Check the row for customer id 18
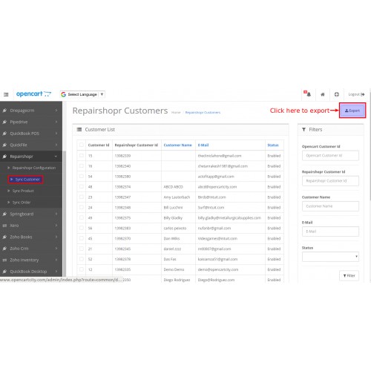371x371 pixels. point(82,166)
